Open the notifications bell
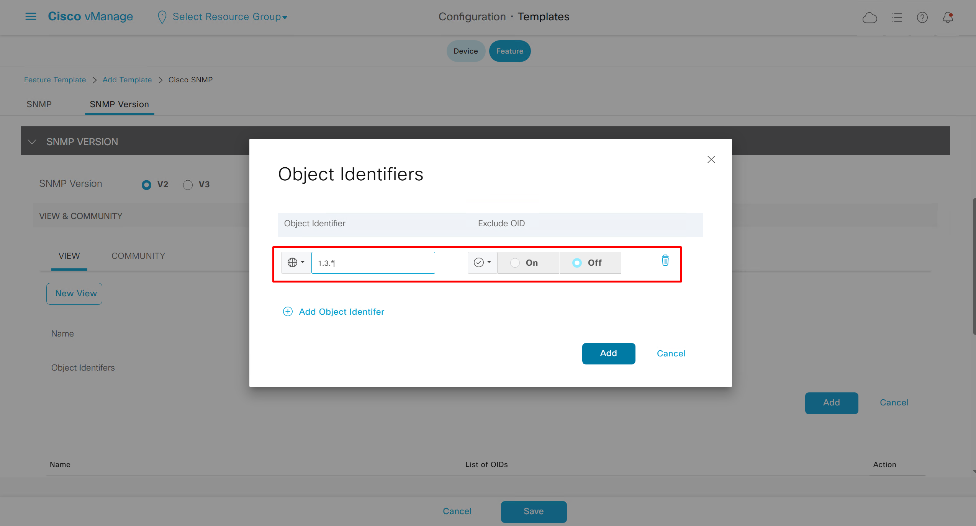 948,18
